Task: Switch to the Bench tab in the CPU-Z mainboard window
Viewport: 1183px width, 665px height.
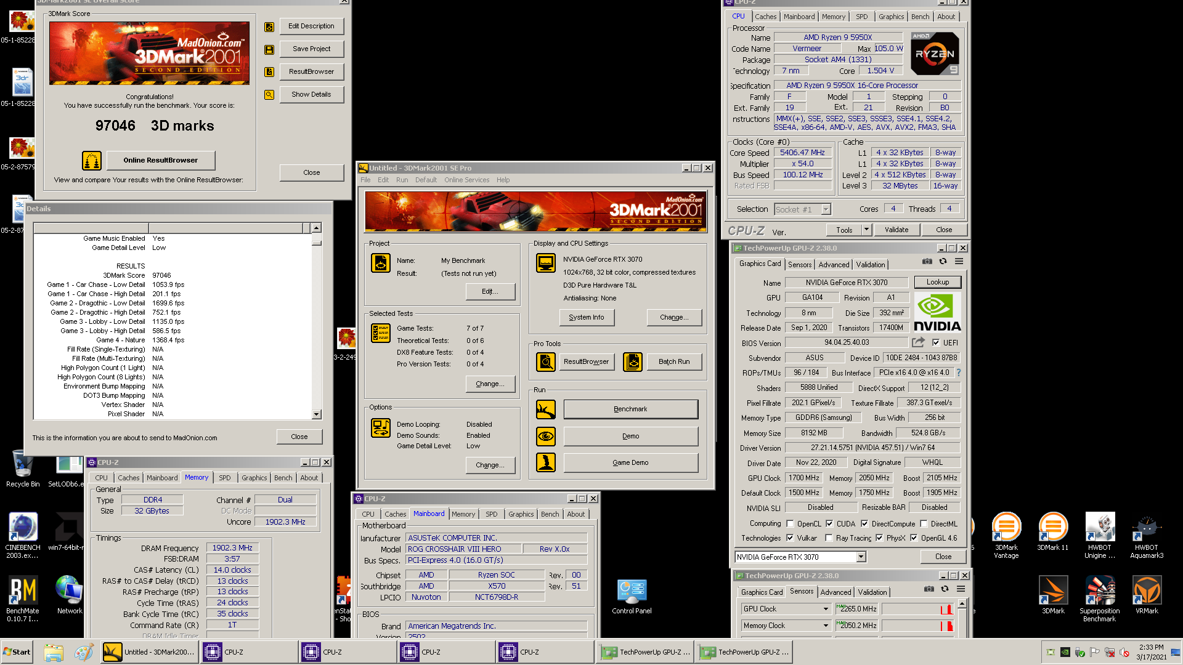Action: click(x=550, y=514)
